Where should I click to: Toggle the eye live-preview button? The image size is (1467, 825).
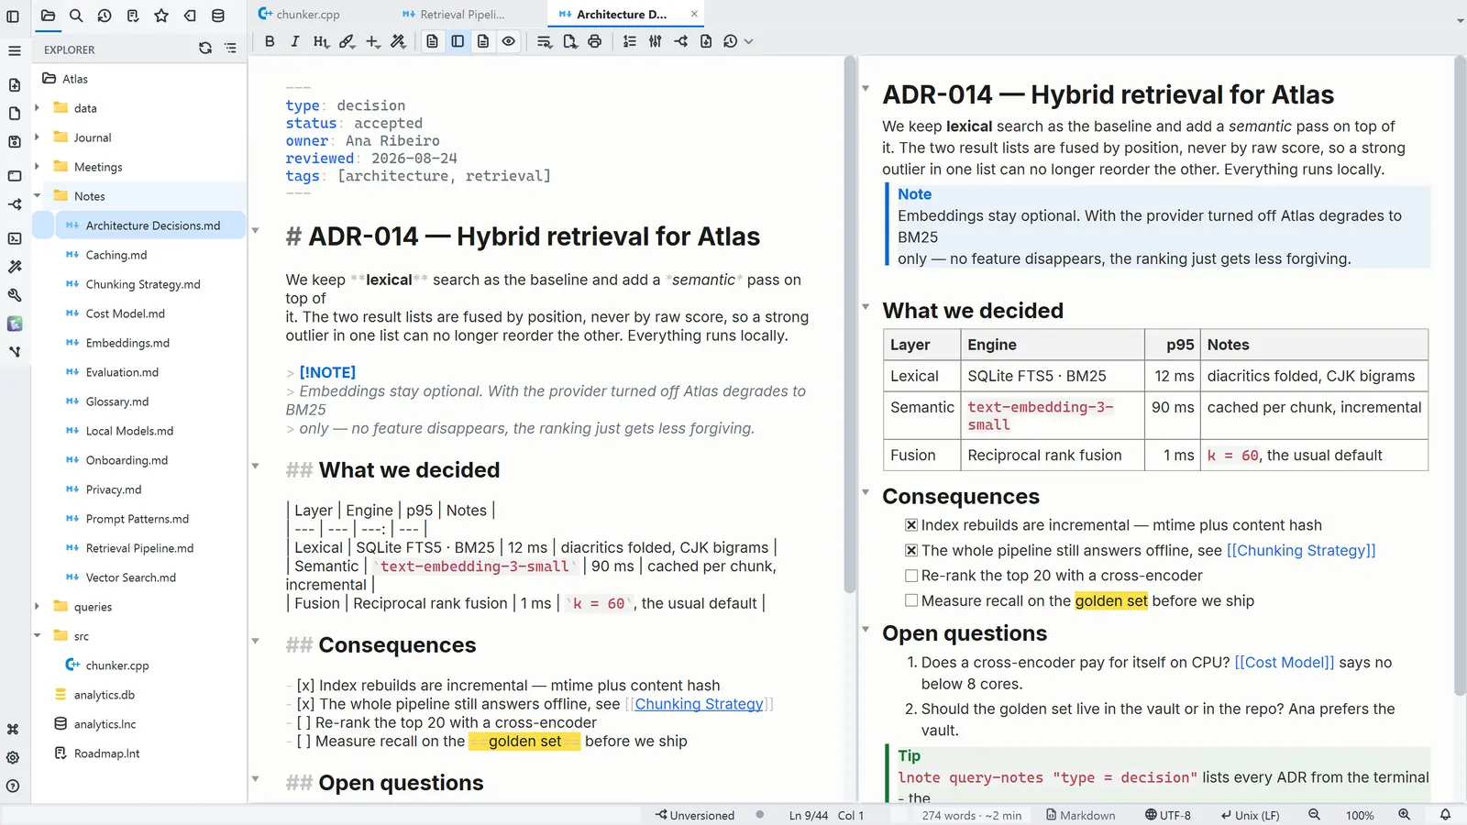[509, 41]
